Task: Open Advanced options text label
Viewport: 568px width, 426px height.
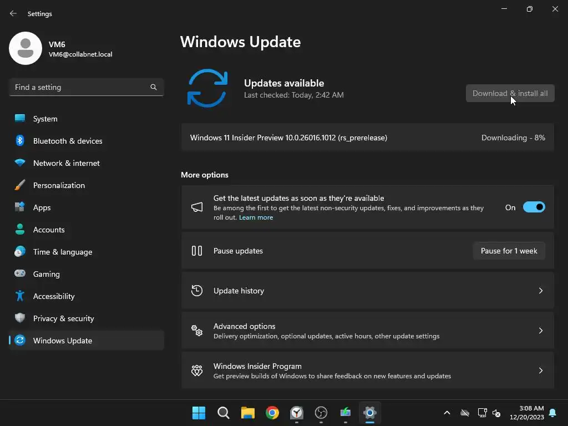Action: [x=245, y=326]
